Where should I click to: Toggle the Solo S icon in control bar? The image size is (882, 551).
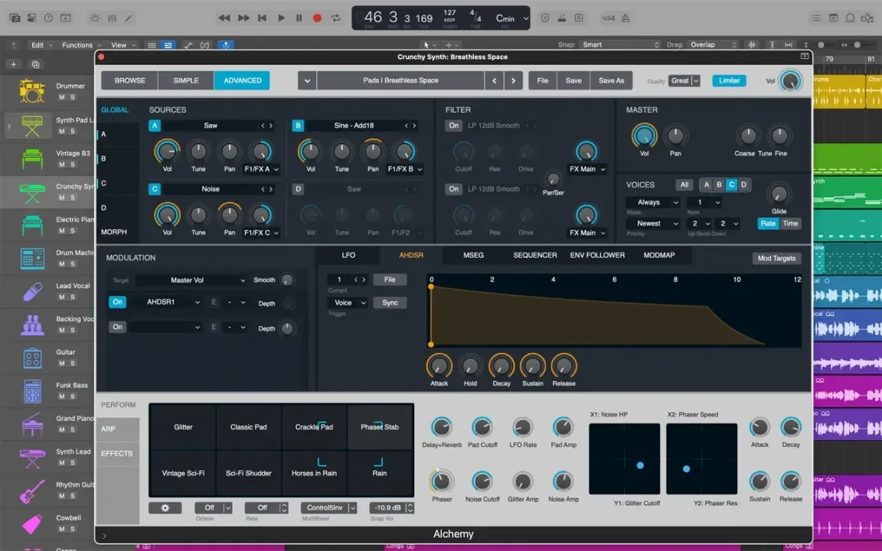coord(578,18)
